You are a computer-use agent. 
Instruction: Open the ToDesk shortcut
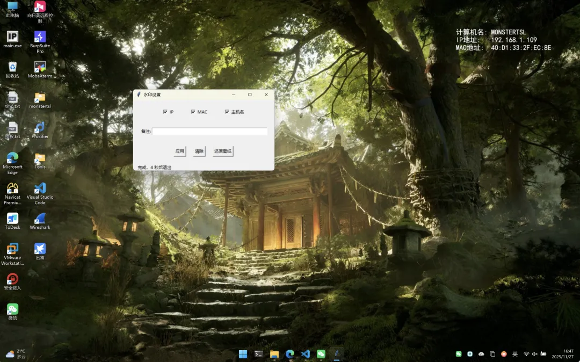click(x=12, y=221)
